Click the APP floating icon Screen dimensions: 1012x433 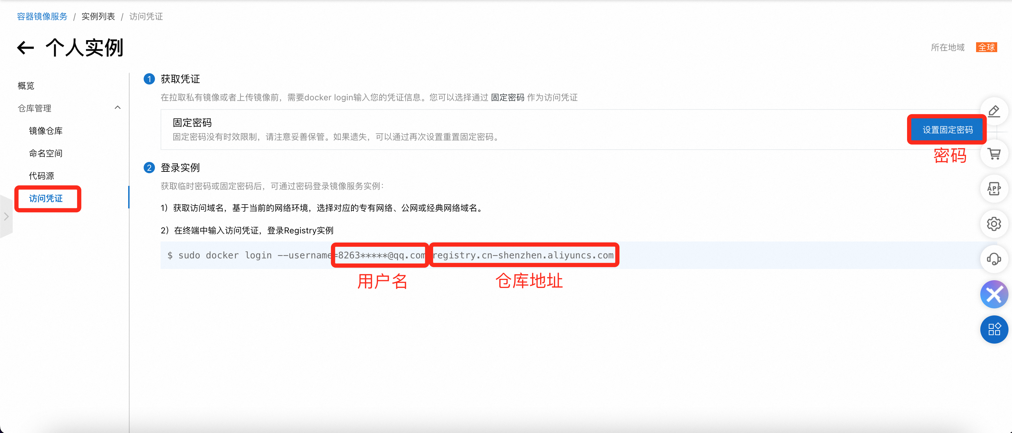pos(994,189)
